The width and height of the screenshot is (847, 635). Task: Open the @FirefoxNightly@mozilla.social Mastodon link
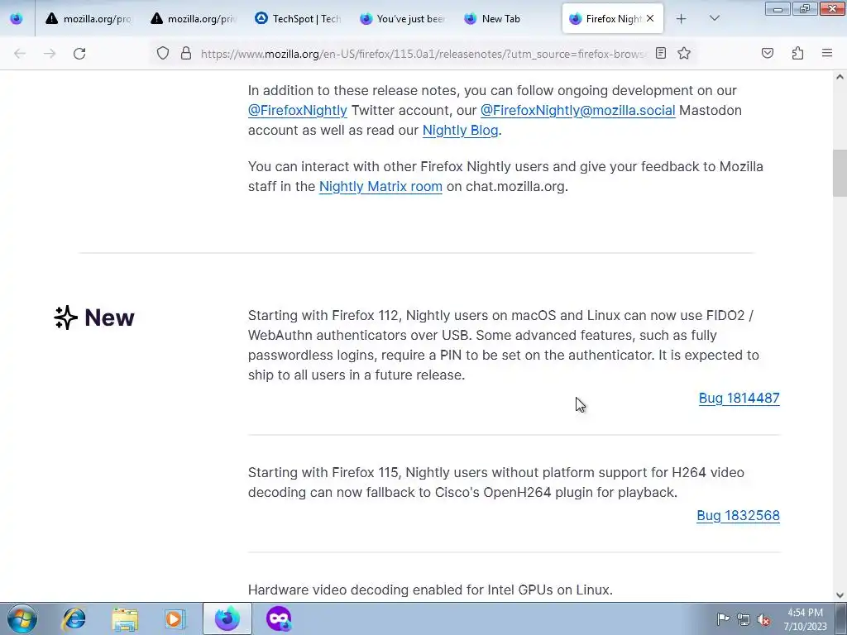click(577, 110)
